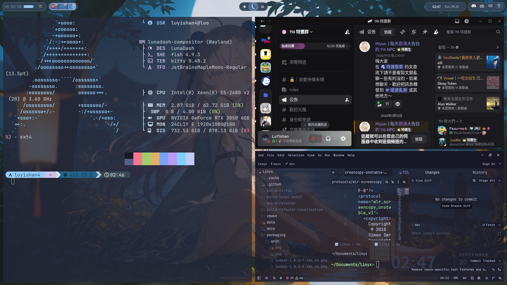Add reaction smiley on Miyun's message
This screenshot has width=507, height=285.
pos(398,104)
